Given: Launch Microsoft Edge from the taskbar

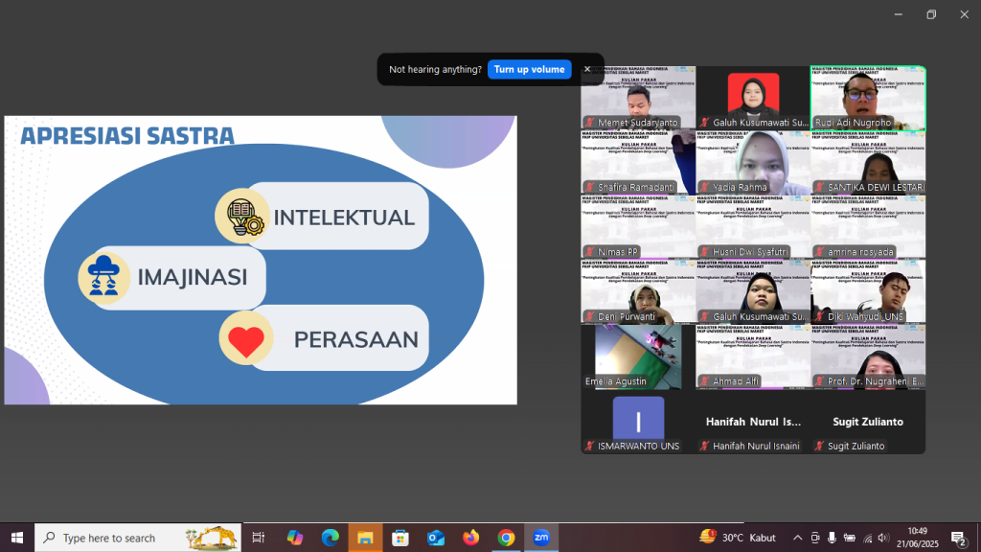Looking at the screenshot, I should pos(330,538).
